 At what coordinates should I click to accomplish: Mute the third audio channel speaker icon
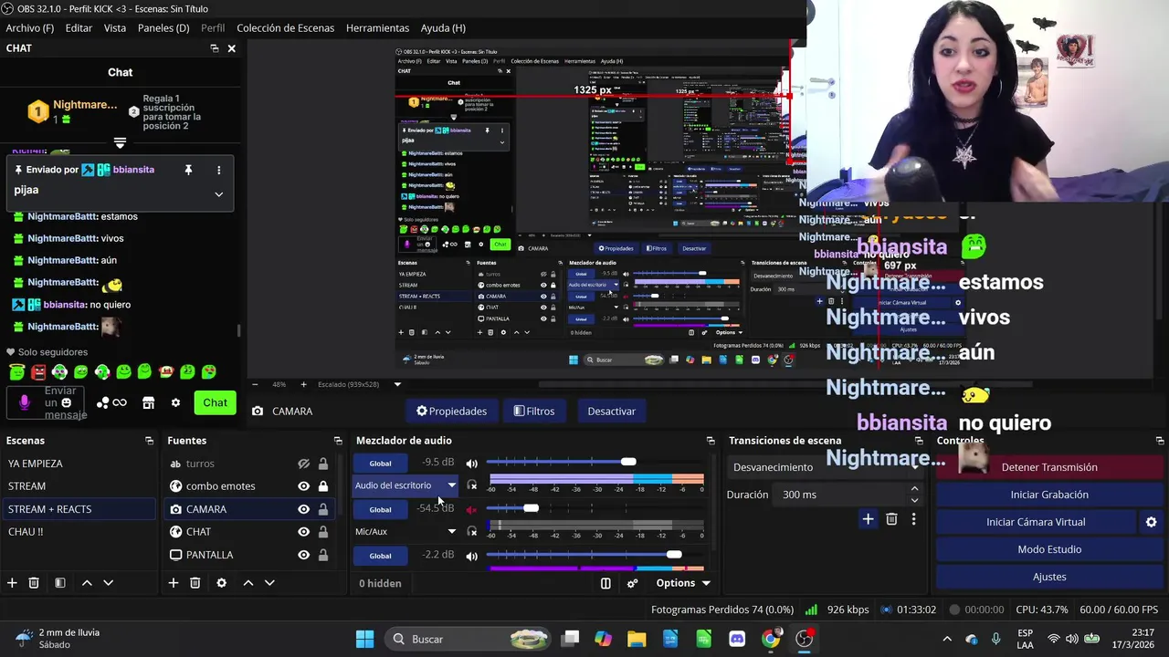471,556
